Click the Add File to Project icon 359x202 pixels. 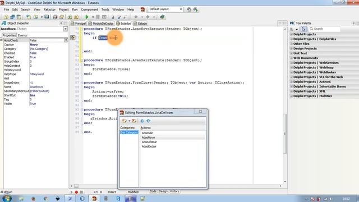(x=70, y=17)
